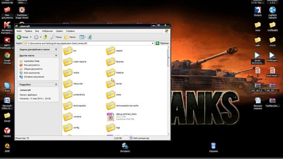Expand the file and folder tasks panel

56,49
